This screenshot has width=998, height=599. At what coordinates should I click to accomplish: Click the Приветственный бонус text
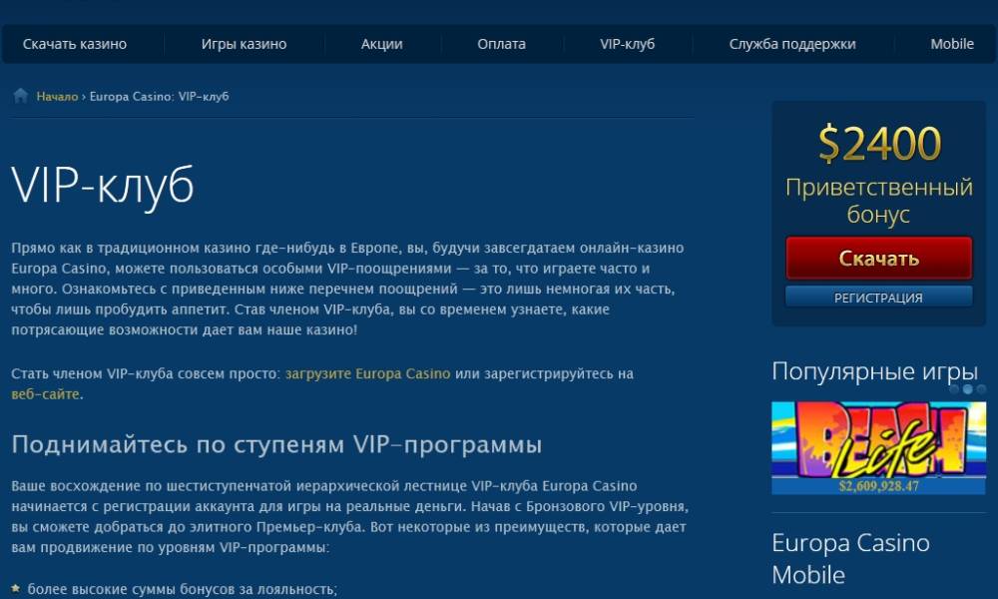click(x=879, y=201)
